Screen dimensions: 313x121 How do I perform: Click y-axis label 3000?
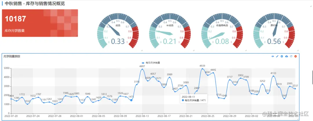tap(7, 86)
